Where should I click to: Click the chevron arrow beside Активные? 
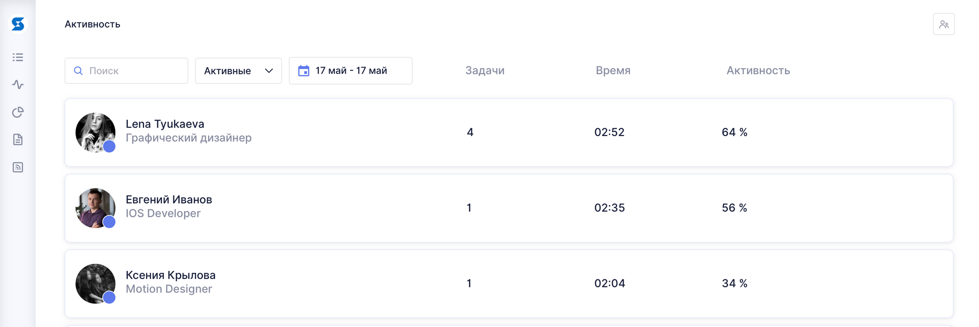[269, 71]
